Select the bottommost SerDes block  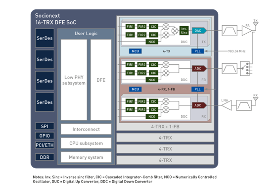tap(45, 102)
